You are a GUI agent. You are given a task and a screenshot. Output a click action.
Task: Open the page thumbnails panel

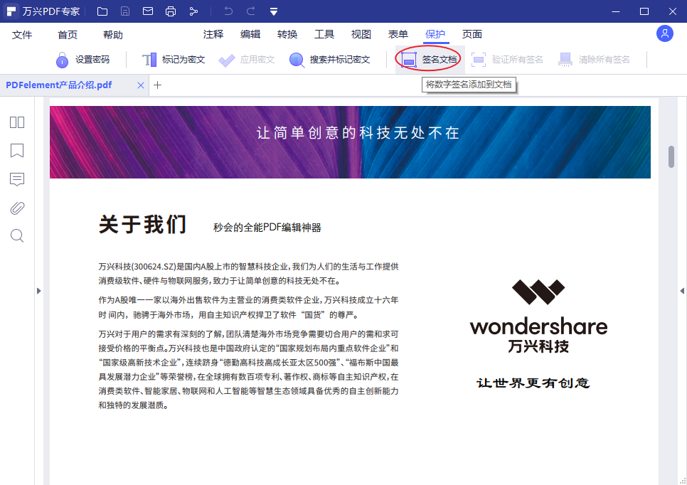[x=16, y=122]
